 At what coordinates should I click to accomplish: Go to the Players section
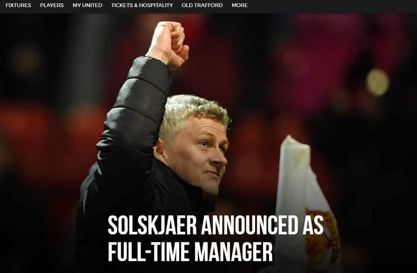(52, 5)
